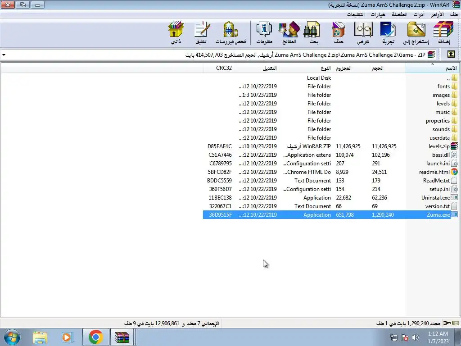Select the version.txt file name

[438, 206]
